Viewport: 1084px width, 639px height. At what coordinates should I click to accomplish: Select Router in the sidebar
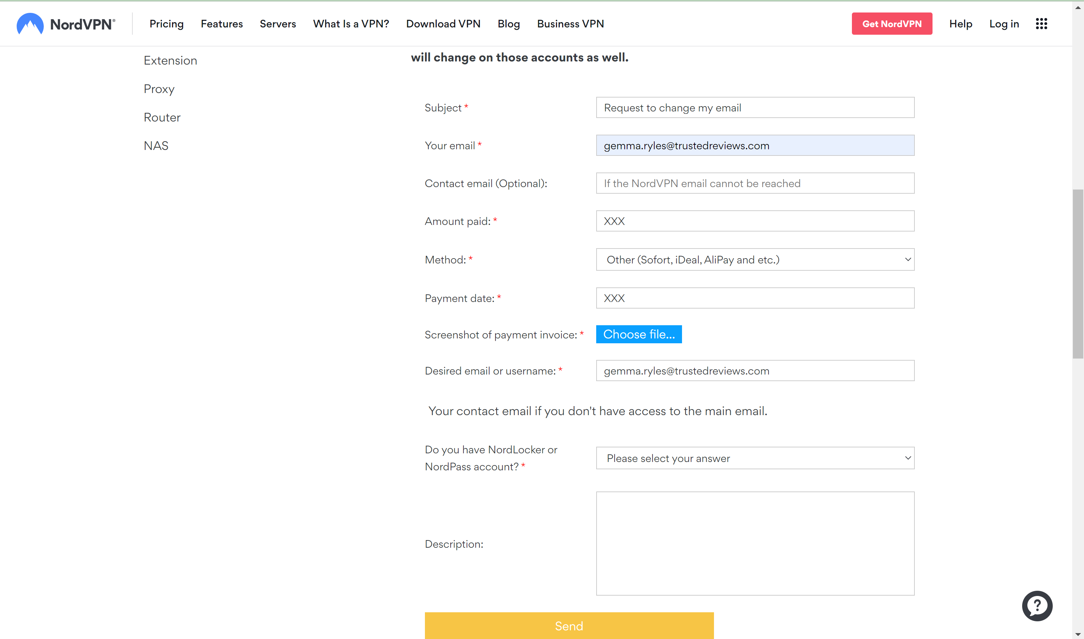(x=162, y=117)
